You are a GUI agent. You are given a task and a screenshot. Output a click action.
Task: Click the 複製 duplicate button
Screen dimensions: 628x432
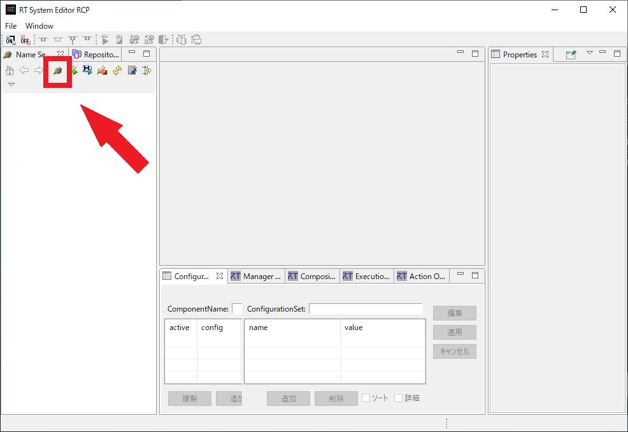[190, 398]
